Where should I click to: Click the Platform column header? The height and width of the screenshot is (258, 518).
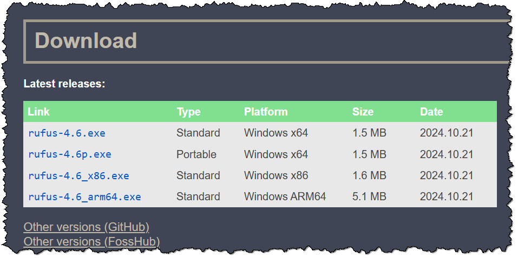(266, 112)
